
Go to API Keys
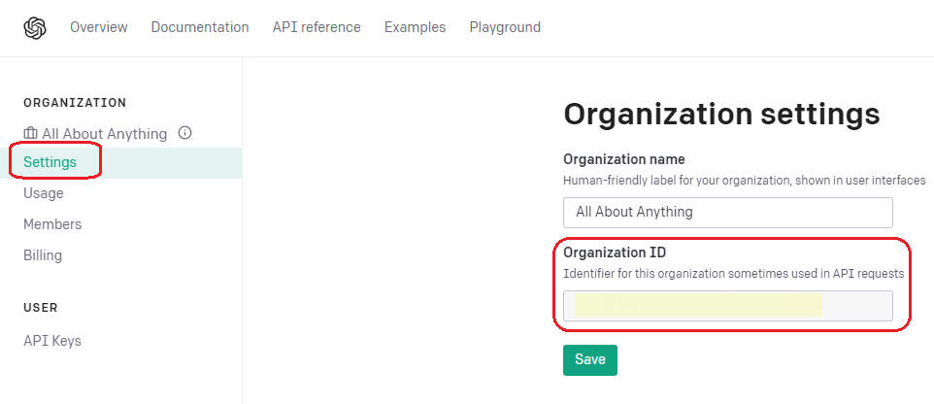pos(52,341)
